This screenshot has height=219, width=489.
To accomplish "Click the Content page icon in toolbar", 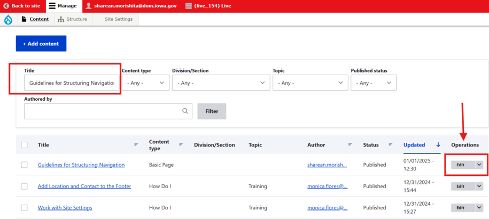I will pyautogui.click(x=24, y=19).
